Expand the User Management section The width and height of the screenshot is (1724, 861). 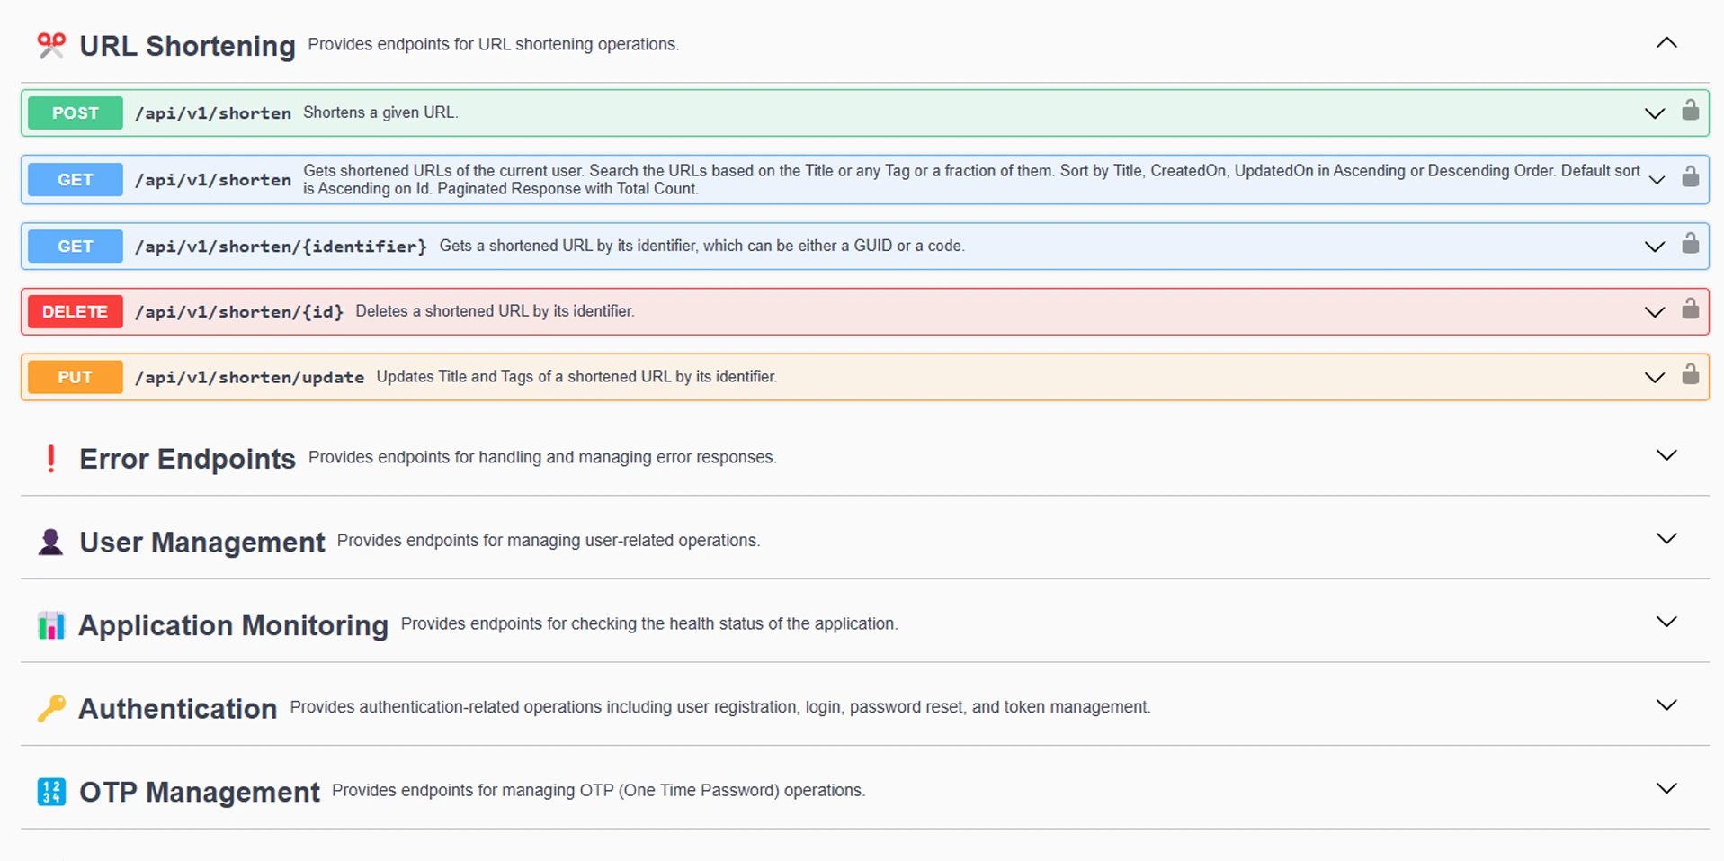1666,538
